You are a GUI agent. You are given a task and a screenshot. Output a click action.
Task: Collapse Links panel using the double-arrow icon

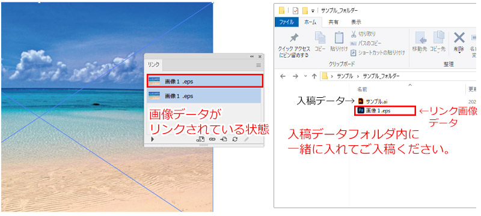tap(252, 56)
